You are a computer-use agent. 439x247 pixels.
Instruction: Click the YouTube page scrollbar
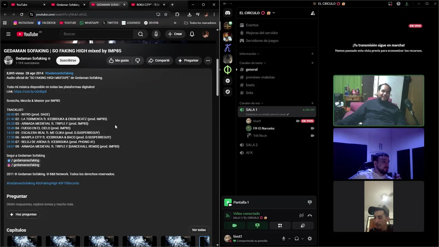(217, 77)
